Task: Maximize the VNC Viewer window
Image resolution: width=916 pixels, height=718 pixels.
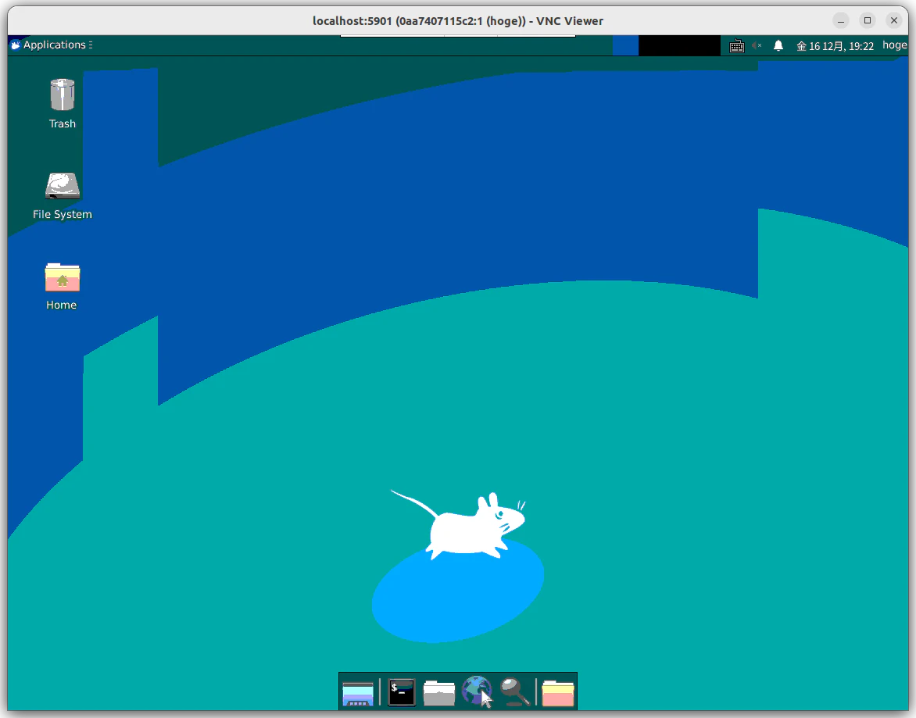Action: click(868, 20)
